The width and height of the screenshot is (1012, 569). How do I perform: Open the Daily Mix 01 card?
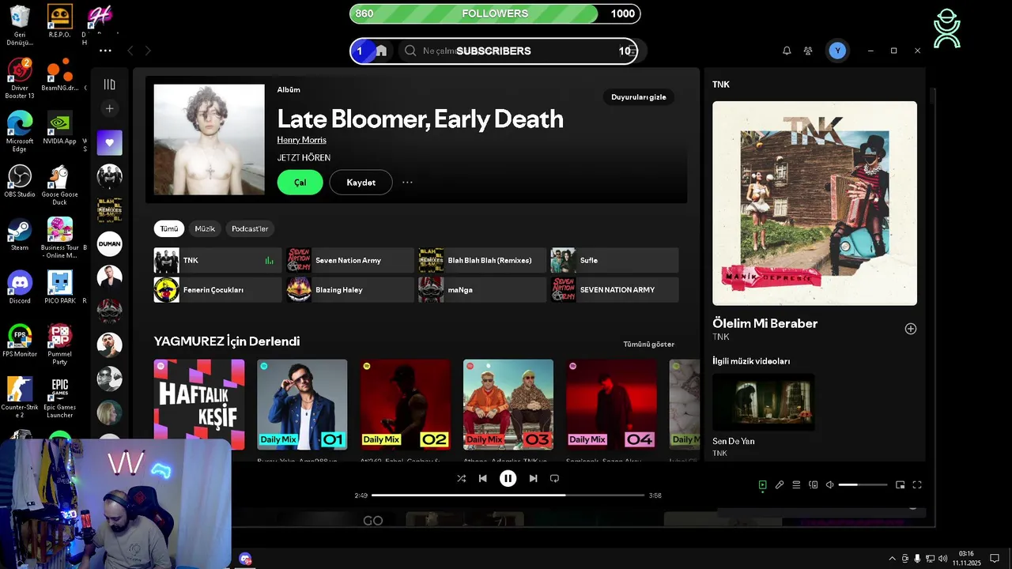[302, 405]
